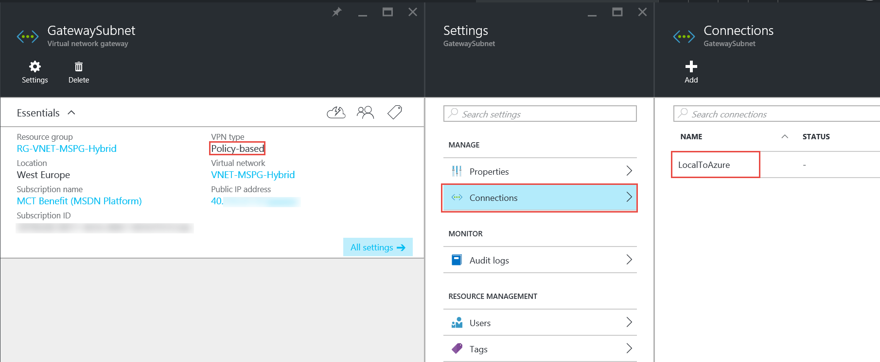This screenshot has height=362, width=880.
Task: Click the NAME column header
Action: (x=691, y=137)
